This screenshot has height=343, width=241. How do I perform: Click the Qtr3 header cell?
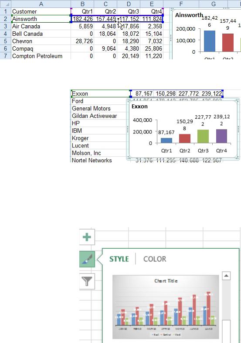pos(129,11)
